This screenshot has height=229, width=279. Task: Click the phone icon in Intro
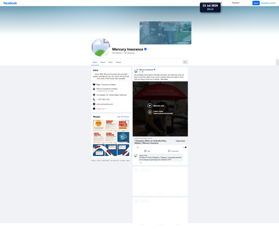[x=94, y=99]
